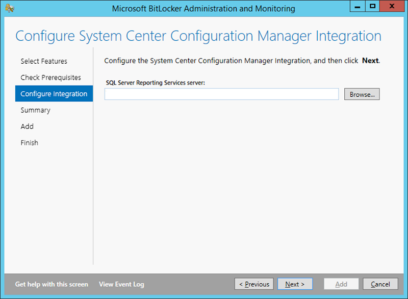The height and width of the screenshot is (299, 408).
Task: Close the BitLocker Administration window
Action: [392, 7]
